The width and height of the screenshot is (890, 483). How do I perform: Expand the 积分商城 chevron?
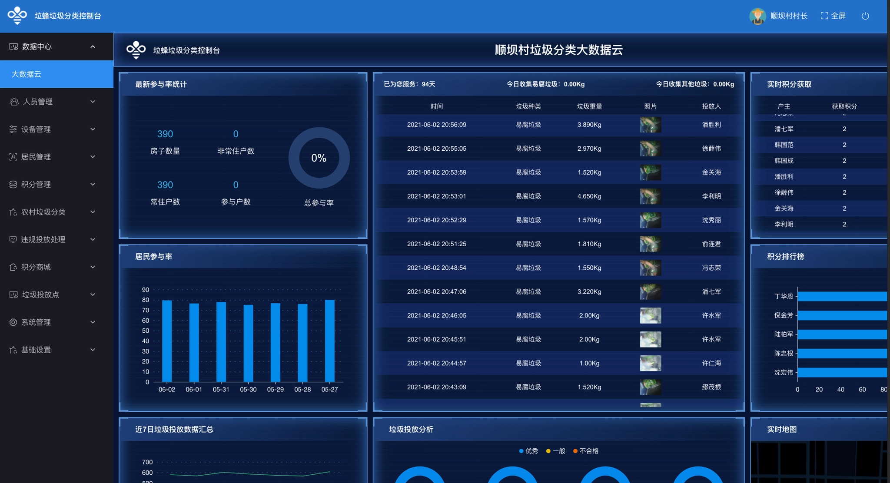pyautogui.click(x=93, y=267)
